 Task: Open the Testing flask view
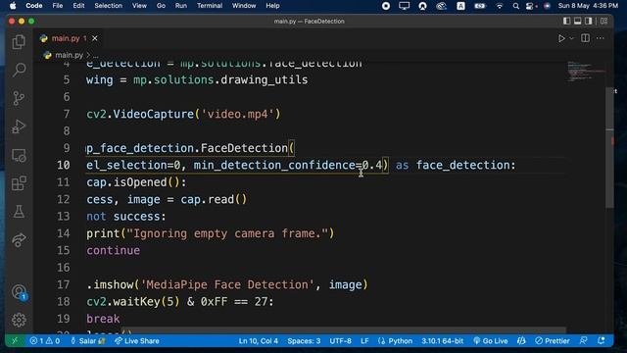(19, 212)
